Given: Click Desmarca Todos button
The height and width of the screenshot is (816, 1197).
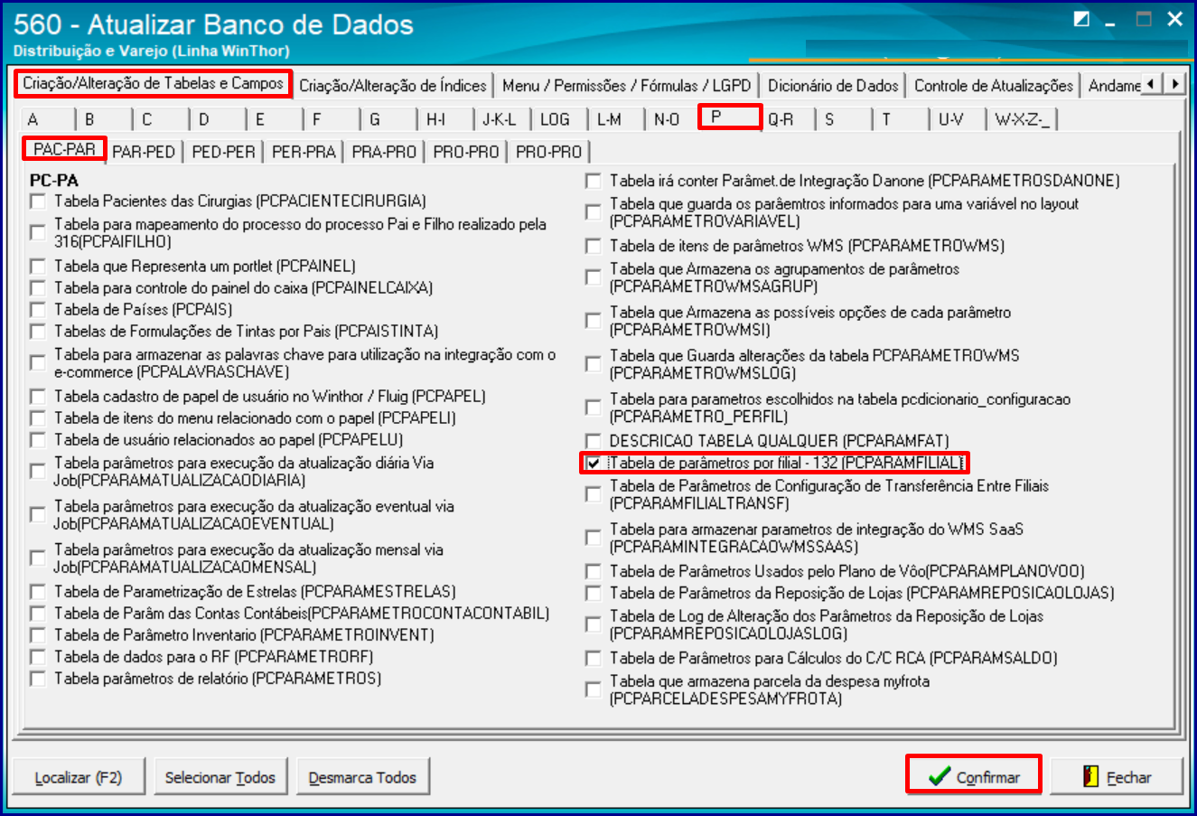Looking at the screenshot, I should [x=362, y=777].
